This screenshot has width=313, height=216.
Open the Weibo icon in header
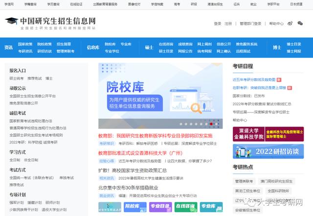[x=290, y=23]
